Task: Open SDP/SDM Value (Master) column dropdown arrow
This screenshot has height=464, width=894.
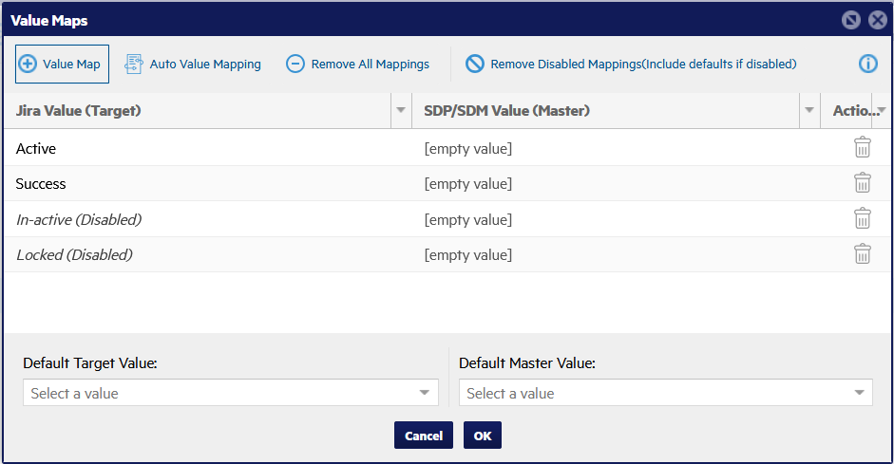Action: tap(809, 110)
